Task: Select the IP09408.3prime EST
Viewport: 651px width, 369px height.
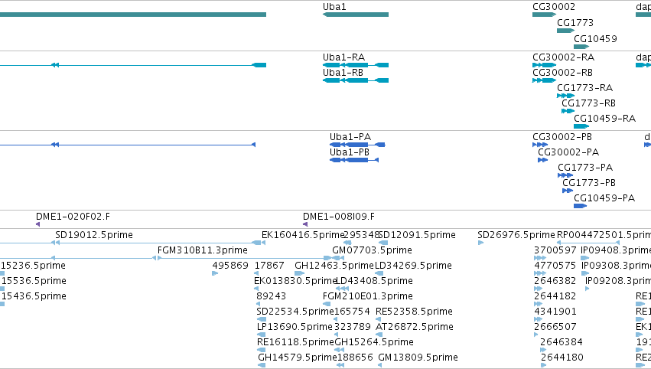Action: tap(616, 250)
